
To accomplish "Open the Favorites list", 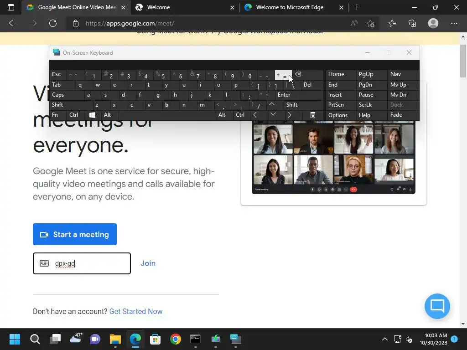I will pyautogui.click(x=392, y=23).
